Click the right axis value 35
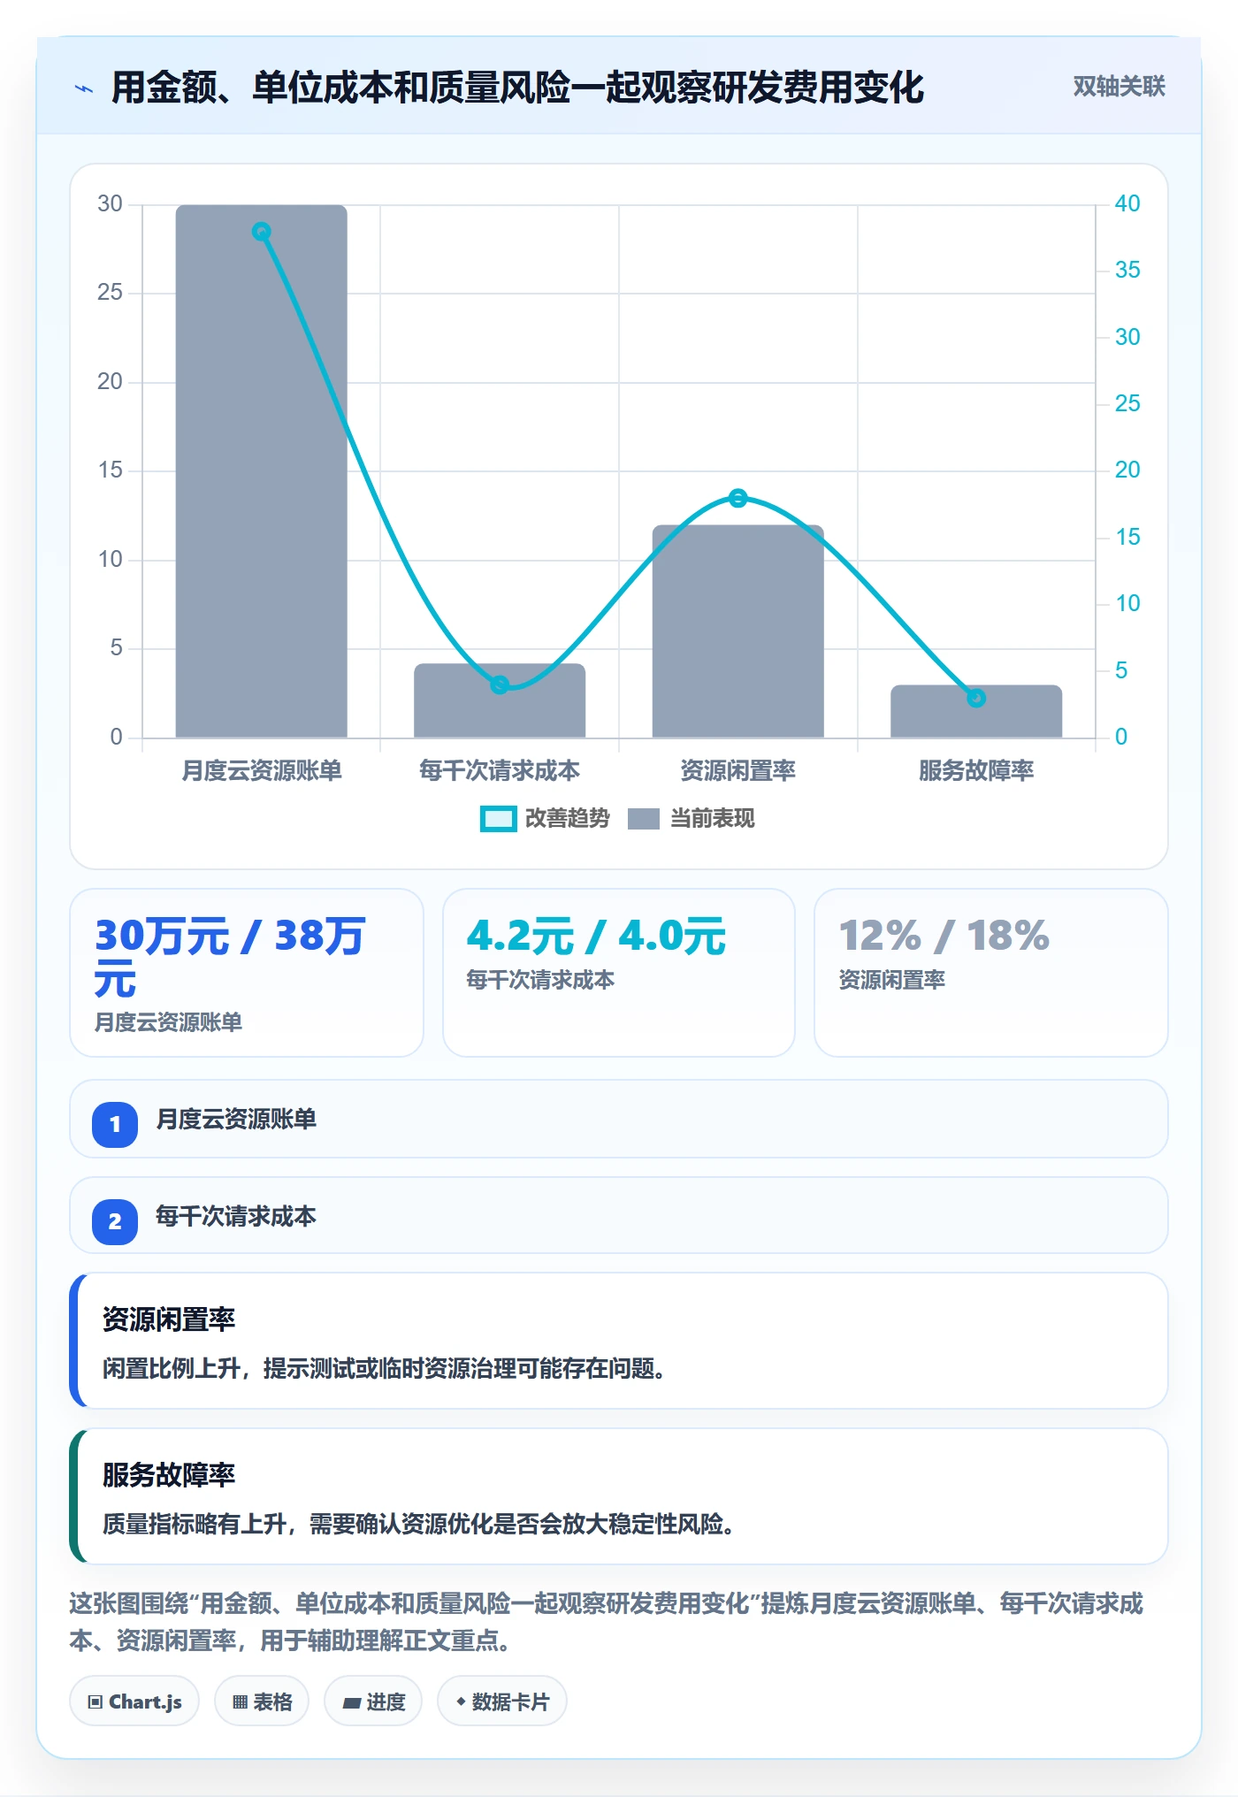Viewport: 1238px width, 1797px height. pos(1127,270)
